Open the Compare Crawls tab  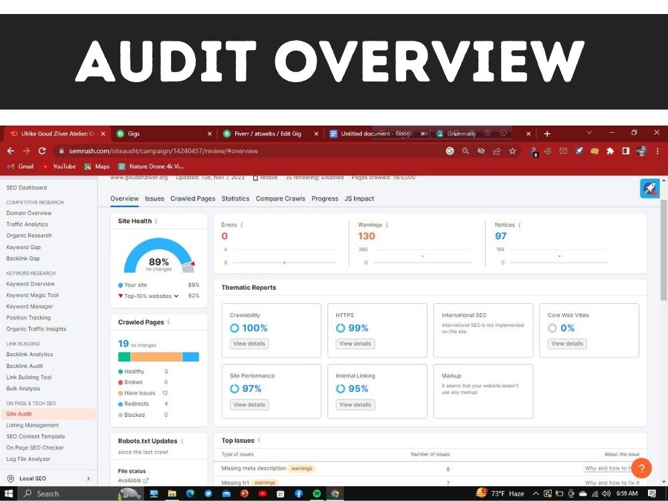point(281,198)
